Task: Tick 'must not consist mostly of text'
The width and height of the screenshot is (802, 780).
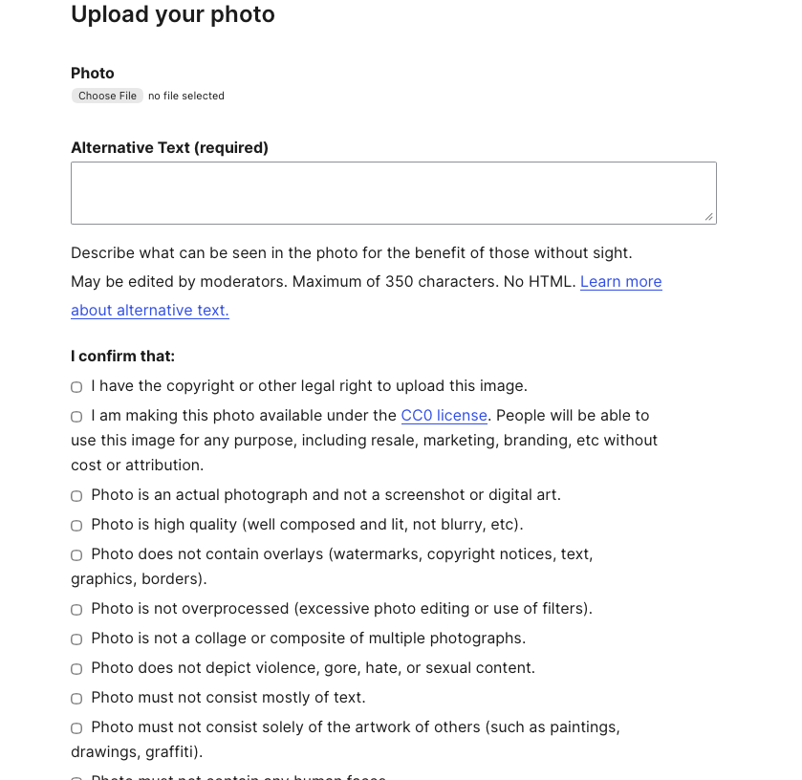Action: point(76,699)
